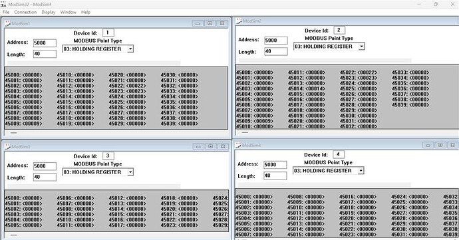The width and height of the screenshot is (459, 240).
Task: Select register 45039 in ModSim1 window
Action: [x=179, y=124]
